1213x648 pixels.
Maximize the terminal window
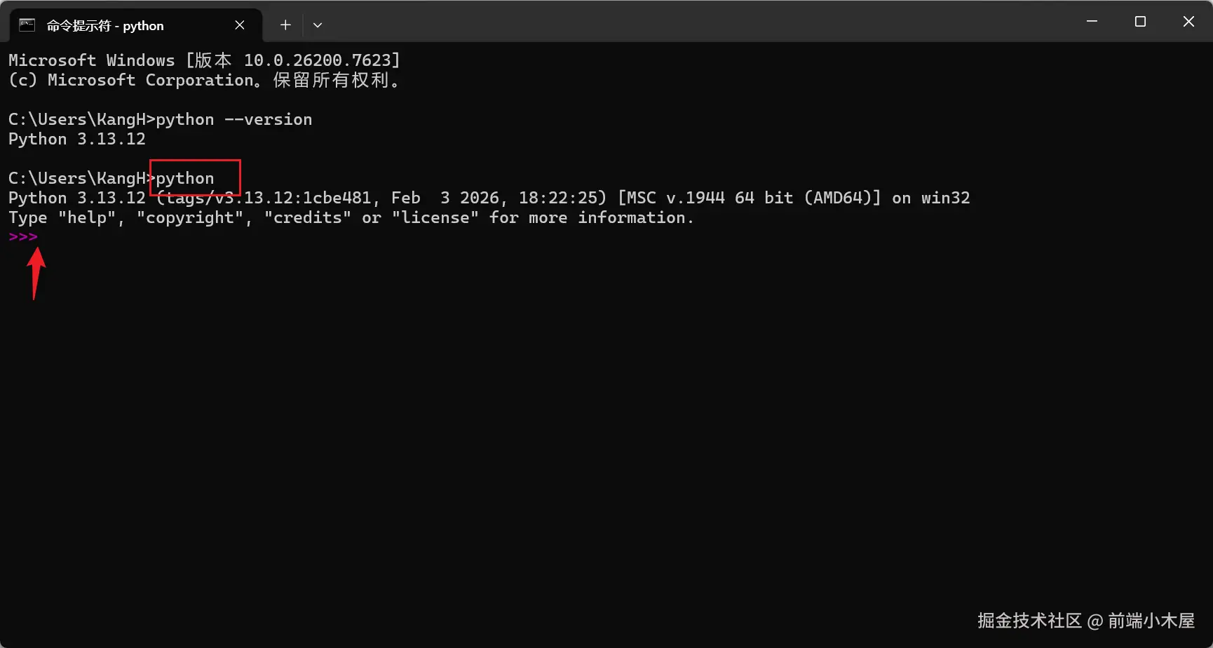pos(1140,22)
